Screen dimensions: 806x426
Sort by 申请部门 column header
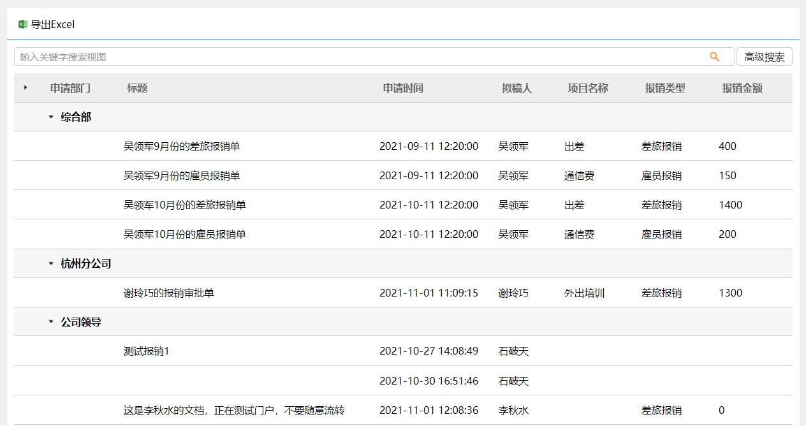(x=70, y=88)
